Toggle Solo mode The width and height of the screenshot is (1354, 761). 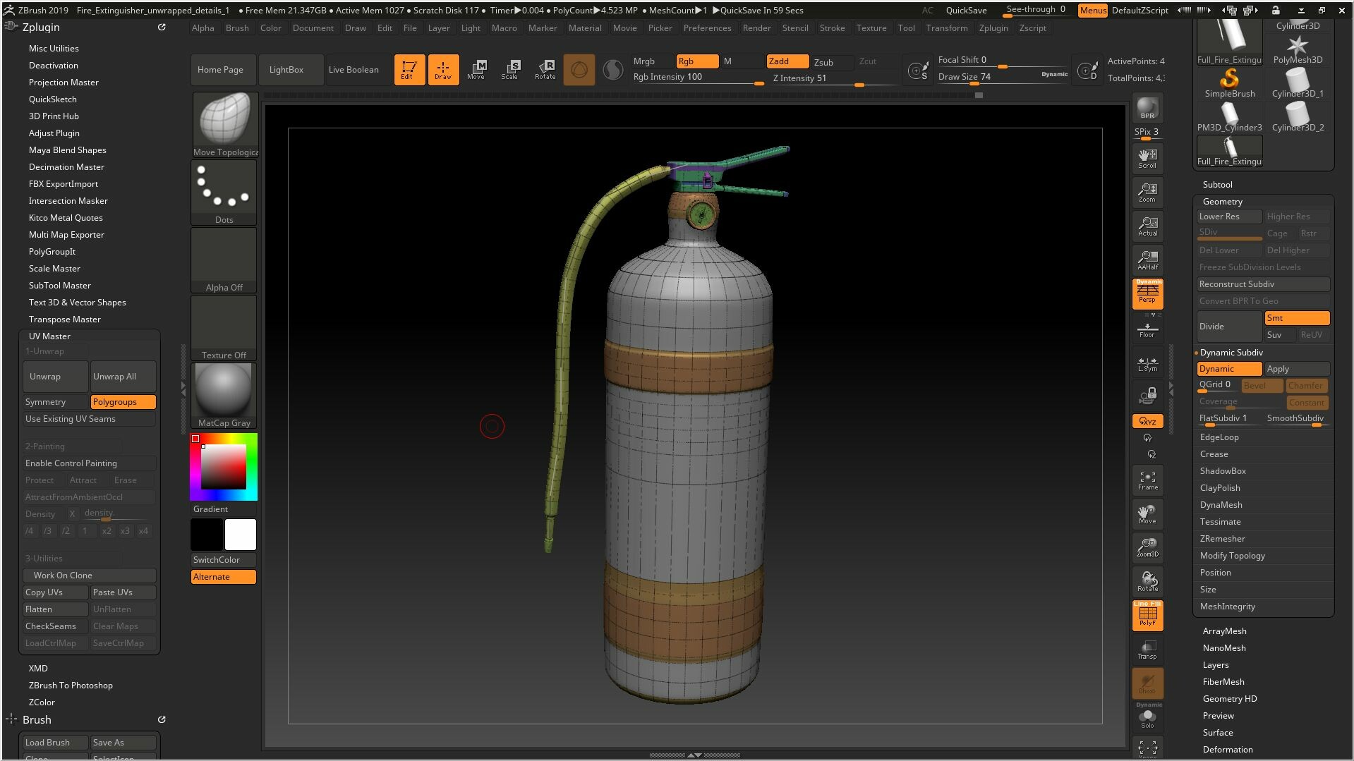[1147, 716]
